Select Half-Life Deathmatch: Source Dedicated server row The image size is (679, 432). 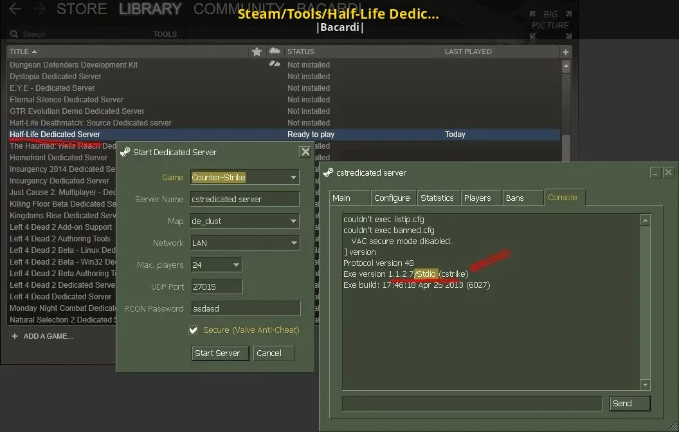pyautogui.click(x=284, y=123)
